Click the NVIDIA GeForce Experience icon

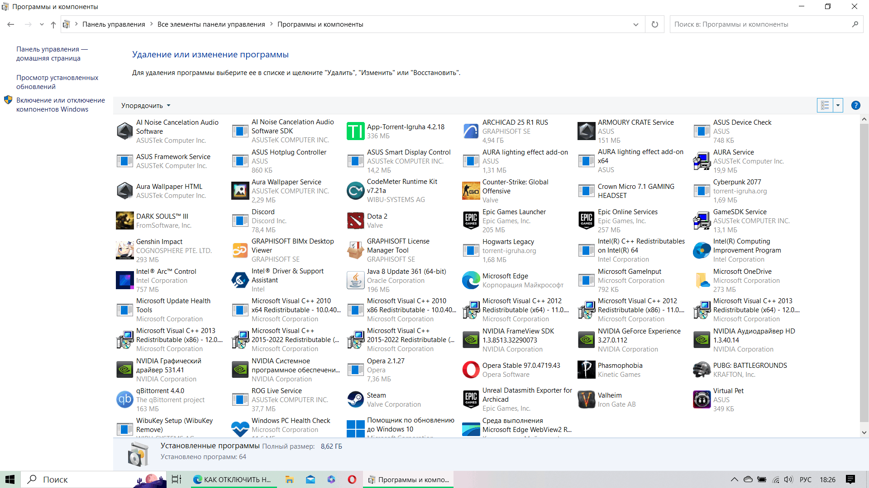[586, 340]
